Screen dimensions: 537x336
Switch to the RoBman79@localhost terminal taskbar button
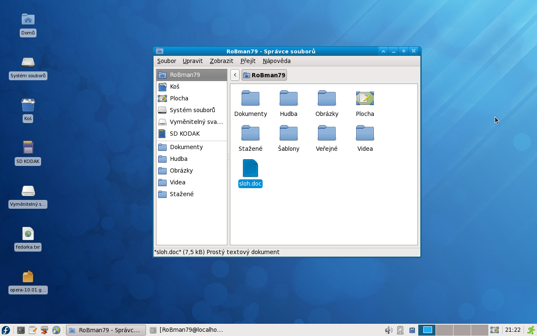click(x=187, y=330)
